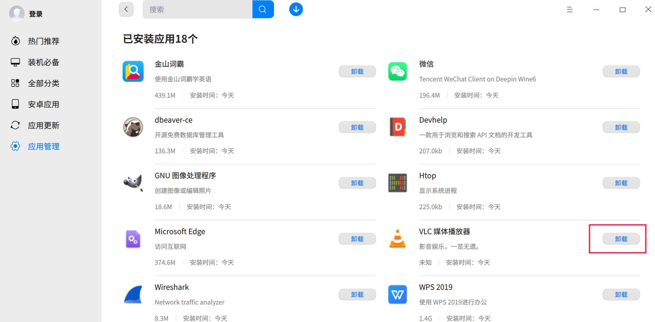Uninstall WPS 2019 with 卸载 button
Viewport: 655px width, 322px height.
click(621, 295)
